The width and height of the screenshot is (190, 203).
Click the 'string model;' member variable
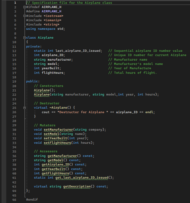(46, 64)
